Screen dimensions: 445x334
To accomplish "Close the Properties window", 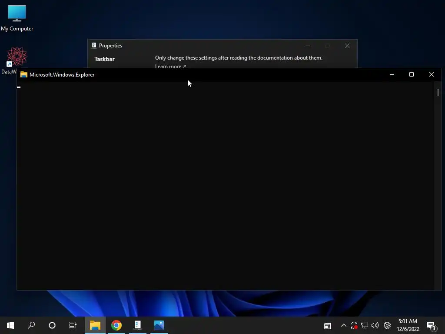I will 347,46.
